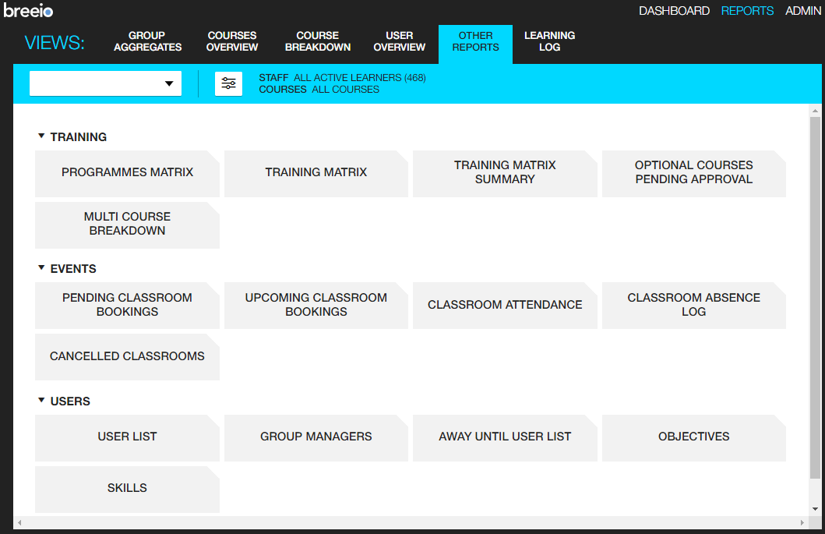Open the Away Until User List report
825x534 pixels.
click(505, 438)
